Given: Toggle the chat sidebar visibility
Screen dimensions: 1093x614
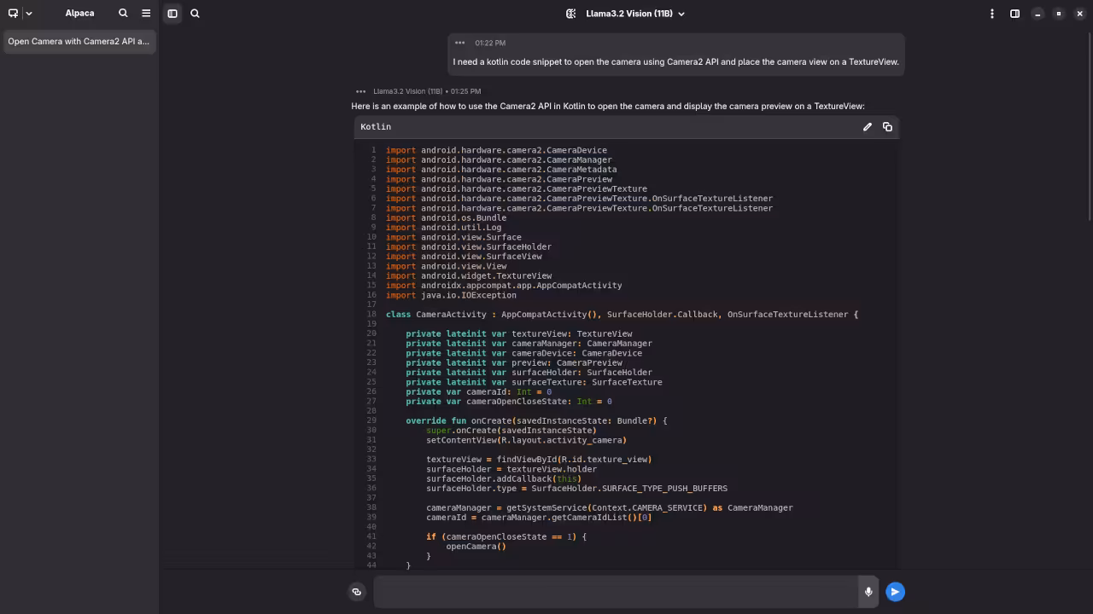Looking at the screenshot, I should click(172, 14).
